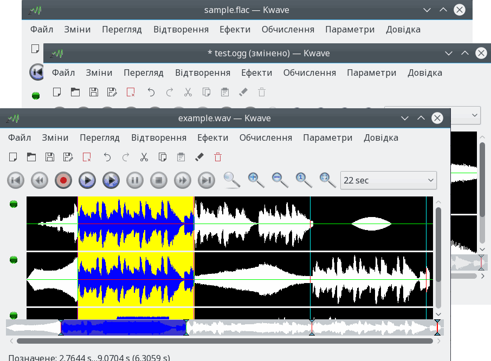491x361 pixels.
Task: Zoom out with minus magnifier
Action: click(280, 180)
